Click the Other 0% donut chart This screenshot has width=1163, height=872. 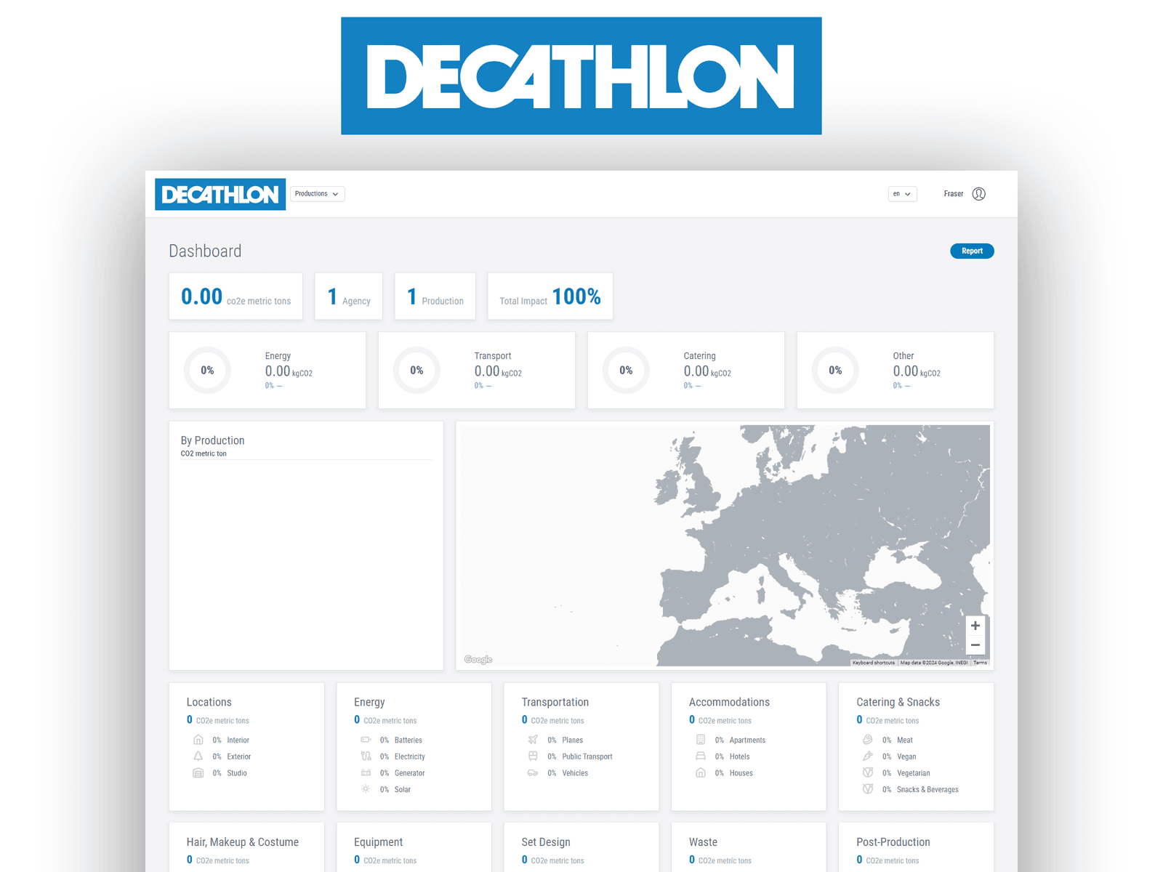point(835,371)
